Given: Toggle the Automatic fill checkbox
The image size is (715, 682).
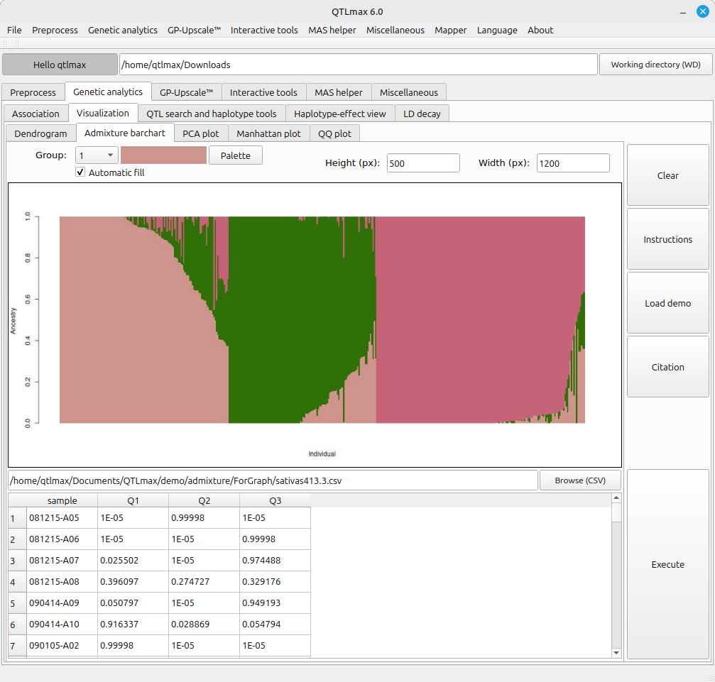Looking at the screenshot, I should (x=81, y=172).
